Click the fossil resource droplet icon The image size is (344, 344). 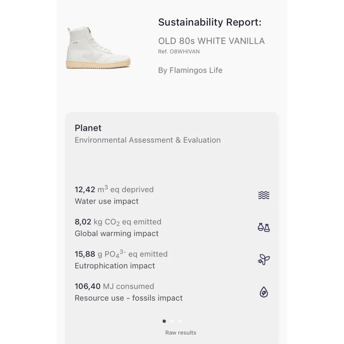(x=264, y=292)
